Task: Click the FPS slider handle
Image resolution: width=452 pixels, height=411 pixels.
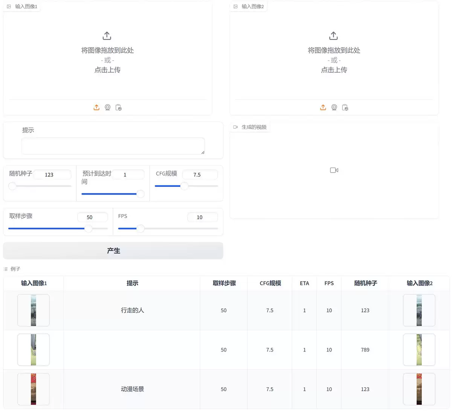Action: (140, 228)
